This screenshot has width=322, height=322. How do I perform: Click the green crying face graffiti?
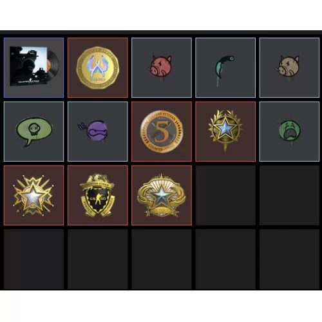pyautogui.click(x=289, y=131)
